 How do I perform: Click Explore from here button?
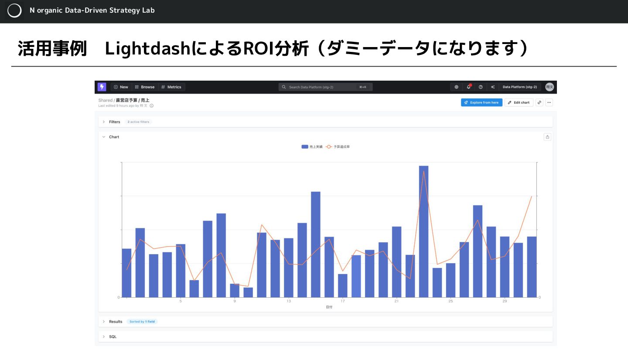[x=481, y=102]
